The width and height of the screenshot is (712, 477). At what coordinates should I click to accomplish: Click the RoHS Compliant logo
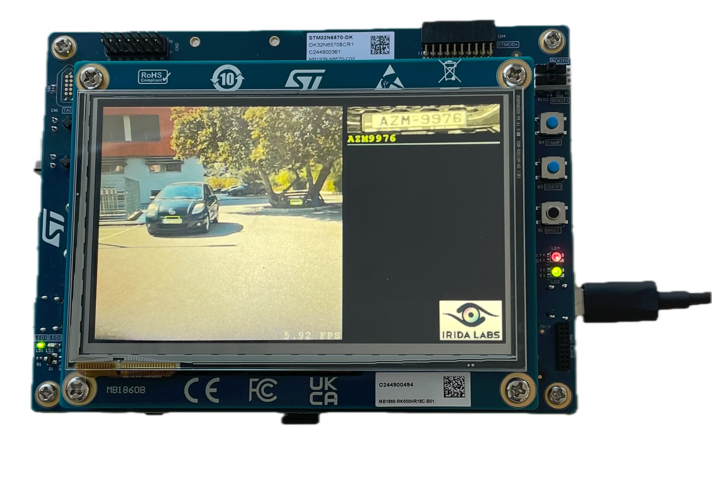[x=154, y=77]
